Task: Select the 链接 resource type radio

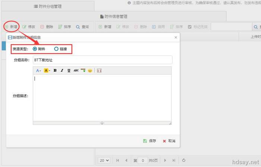Action: [56, 49]
